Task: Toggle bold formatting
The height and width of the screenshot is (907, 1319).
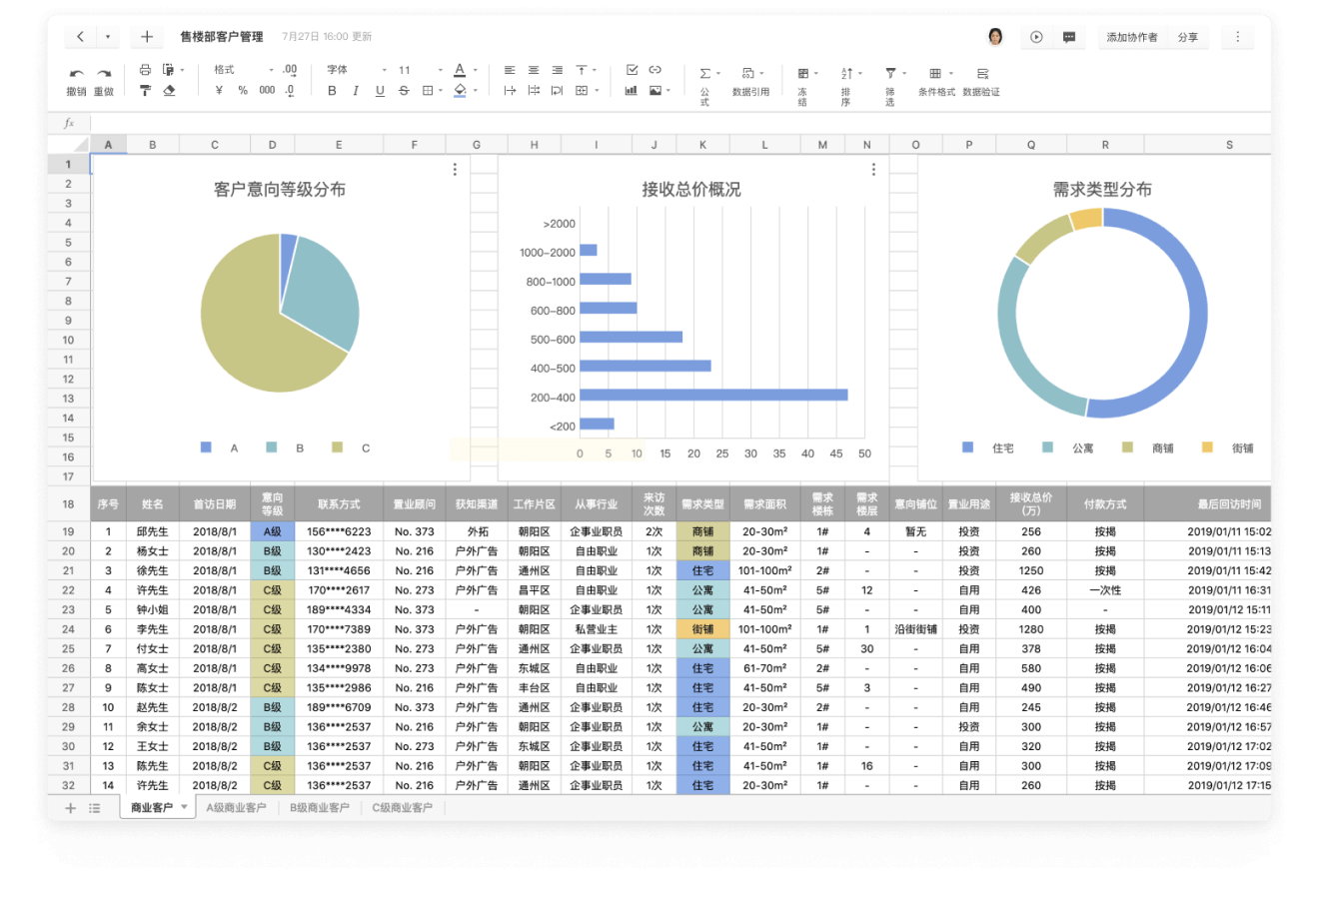Action: 332,91
